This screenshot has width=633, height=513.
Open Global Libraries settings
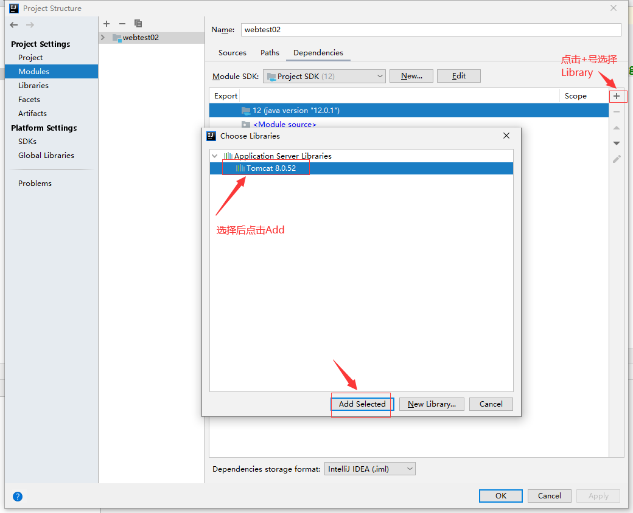click(46, 155)
